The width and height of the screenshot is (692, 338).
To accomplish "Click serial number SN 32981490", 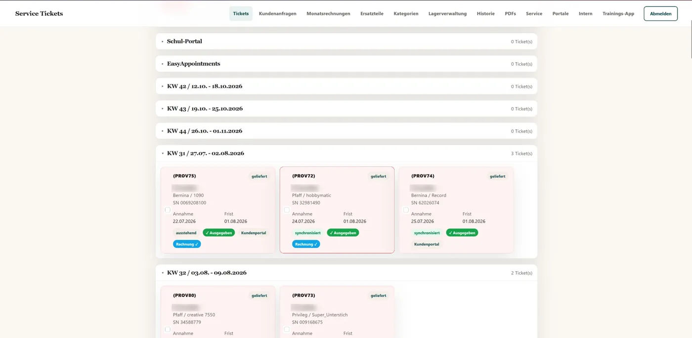I will (306, 203).
